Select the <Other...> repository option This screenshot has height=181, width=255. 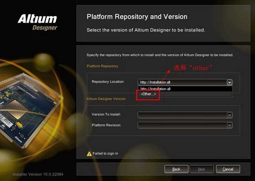point(185,94)
